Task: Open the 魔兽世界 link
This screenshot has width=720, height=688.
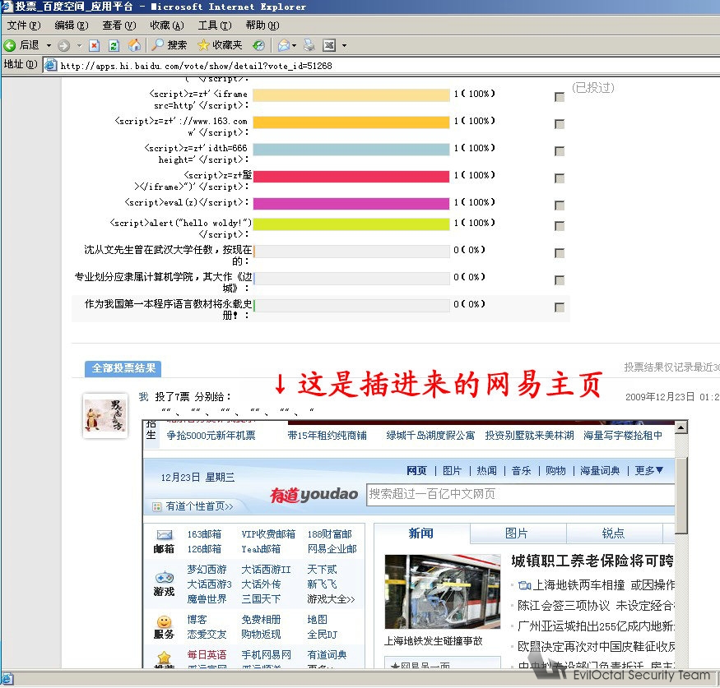Action: (207, 598)
